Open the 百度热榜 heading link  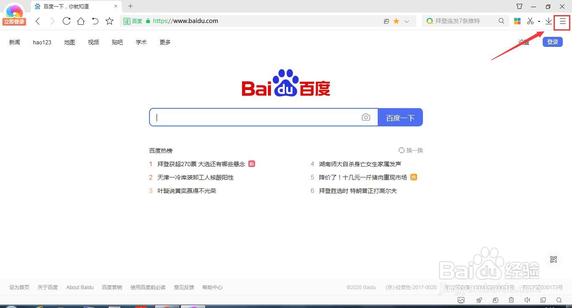(161, 151)
